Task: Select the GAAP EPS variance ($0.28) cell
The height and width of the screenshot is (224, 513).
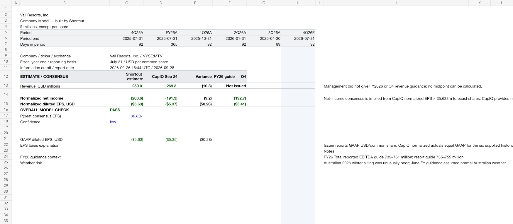Action: click(x=195, y=139)
